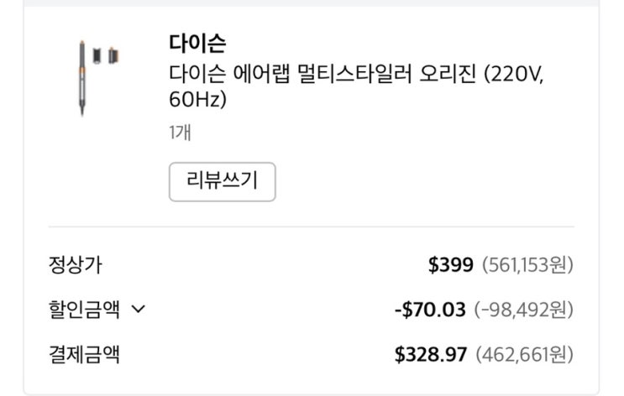Click the 다이슨 brand name
The height and width of the screenshot is (396, 624).
tap(197, 42)
